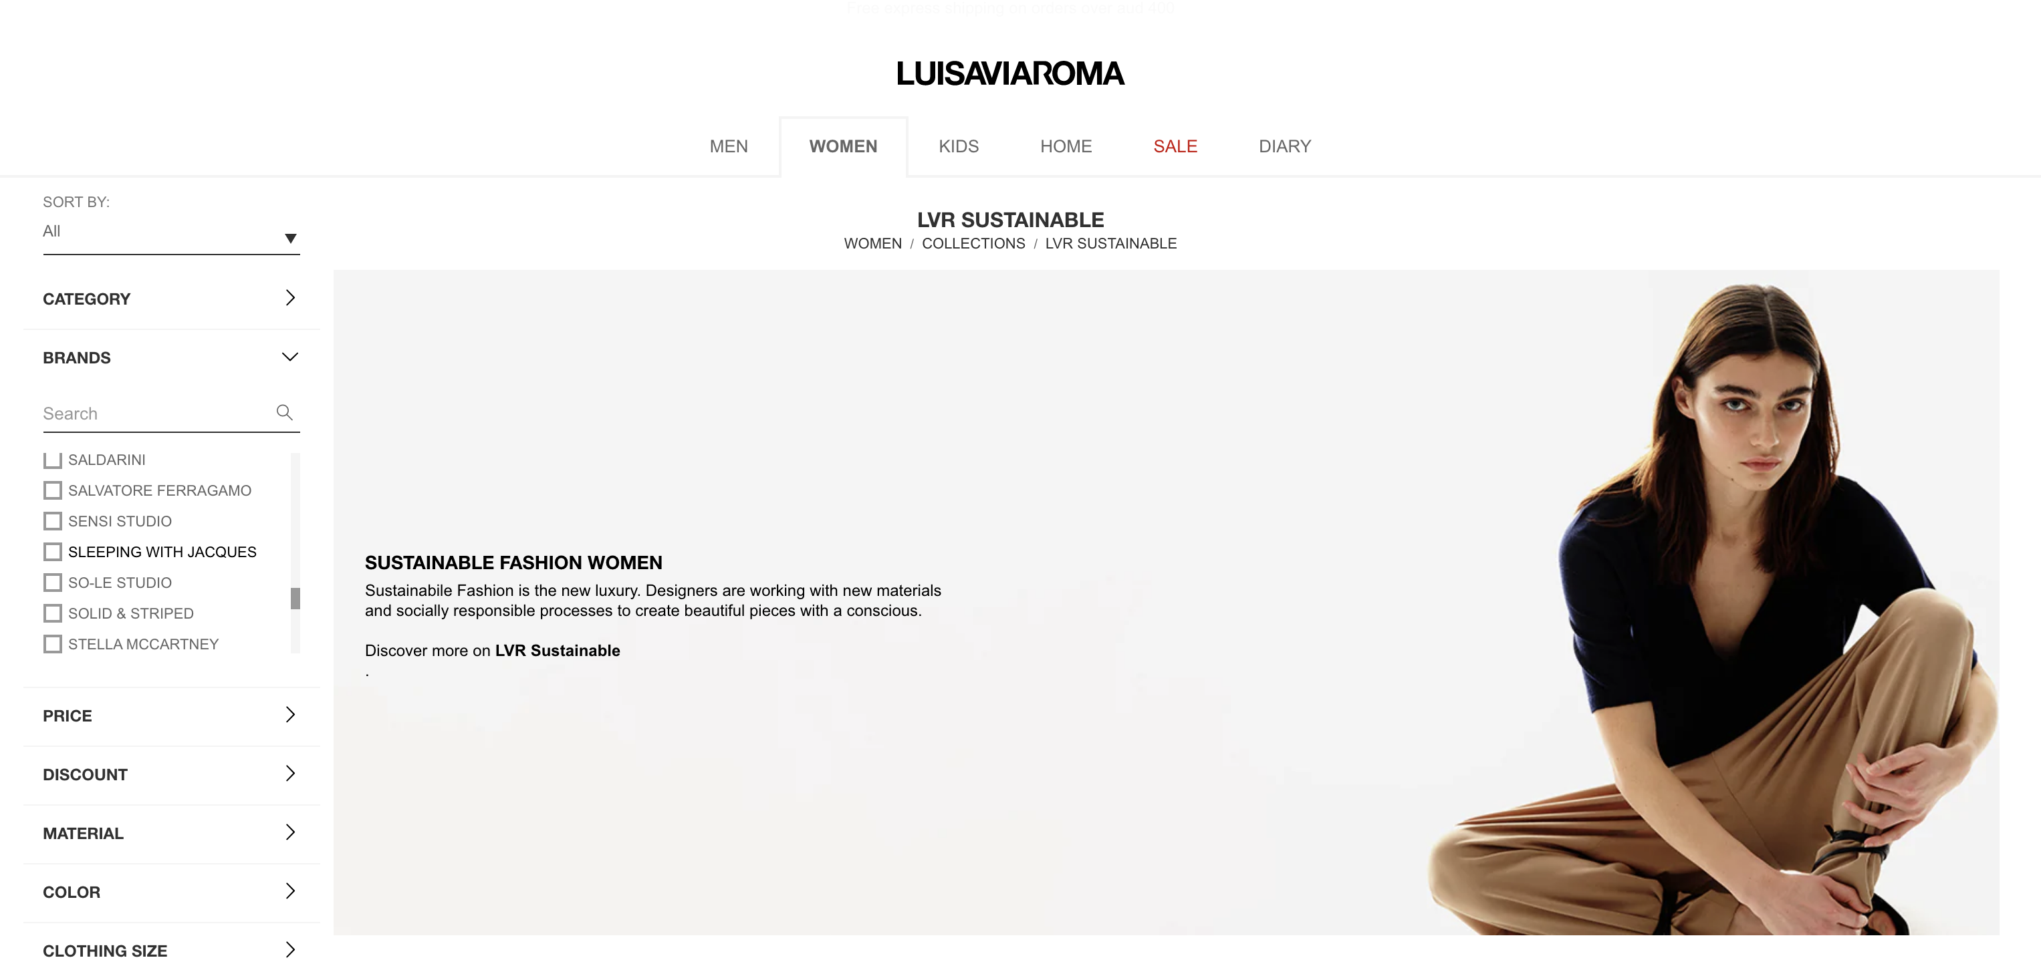Collapse the Brands filter section
This screenshot has width=2041, height=962.
point(290,357)
